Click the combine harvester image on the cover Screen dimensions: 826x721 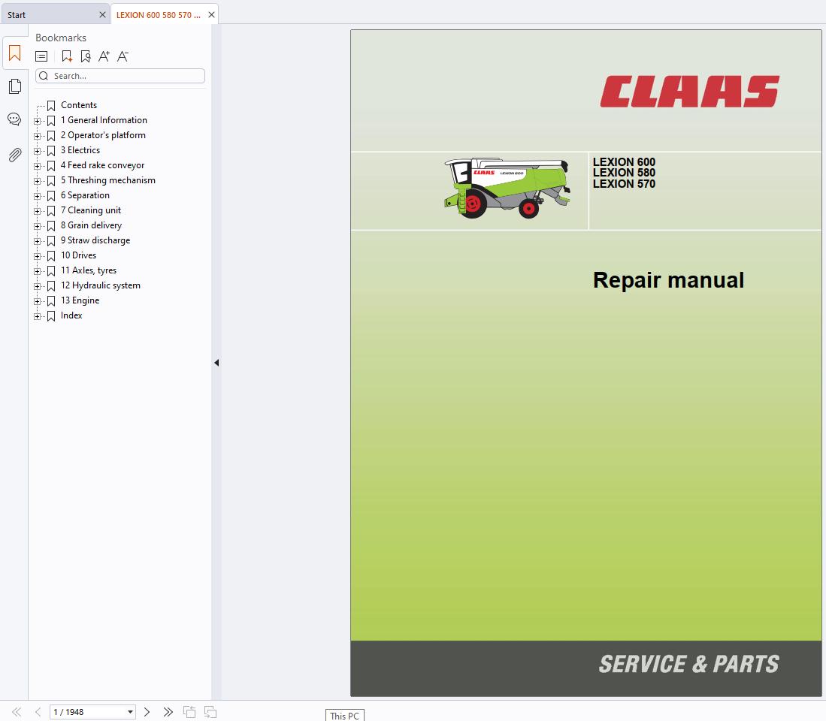point(507,187)
